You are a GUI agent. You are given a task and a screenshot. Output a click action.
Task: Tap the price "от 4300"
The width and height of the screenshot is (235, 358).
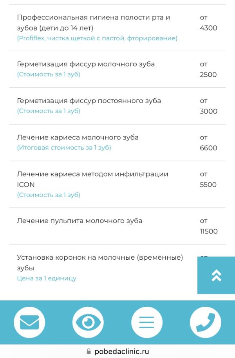208,23
